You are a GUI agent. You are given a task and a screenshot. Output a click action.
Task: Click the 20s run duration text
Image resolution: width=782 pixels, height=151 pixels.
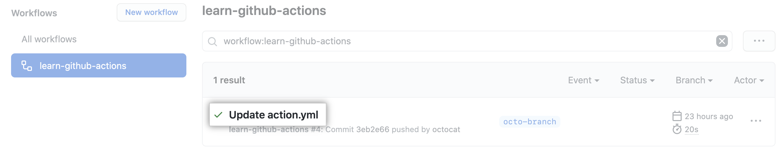click(691, 130)
